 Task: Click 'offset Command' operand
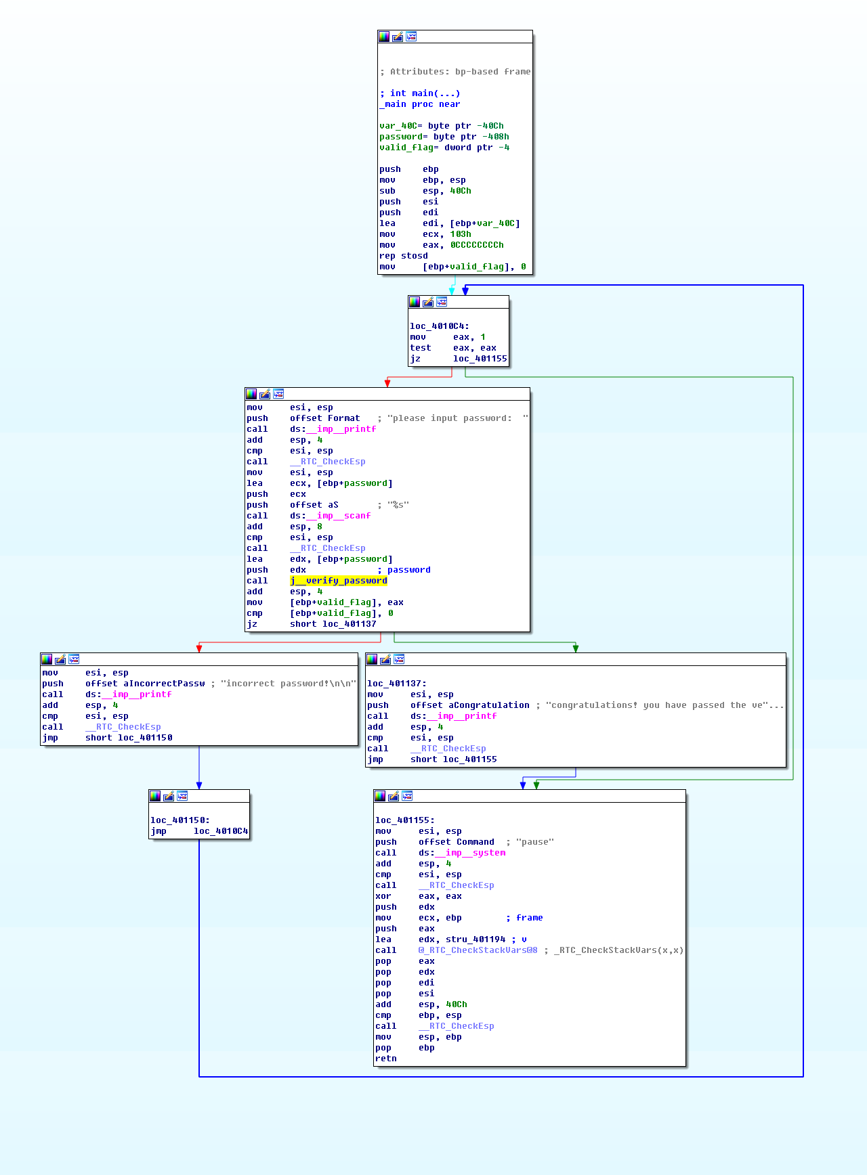(x=457, y=842)
